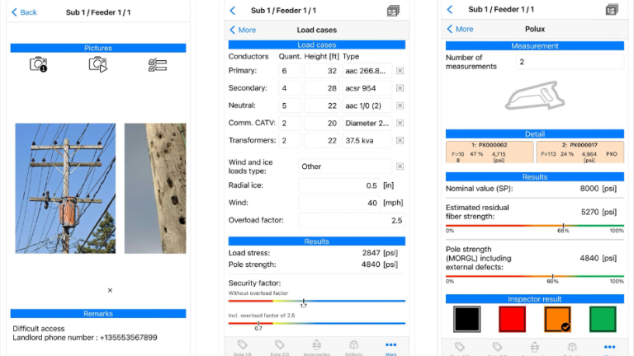
Task: Tap the first tag tab icon in Polux screen
Action: click(x=460, y=348)
